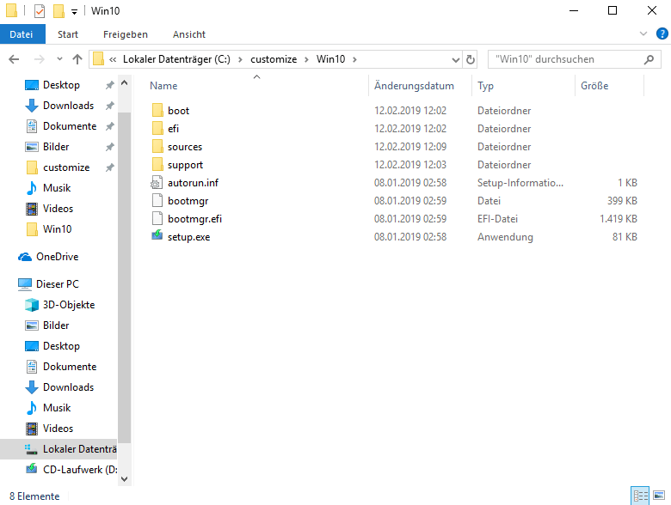The image size is (671, 505).
Task: Expand chevron after Lokaler Datenträger (C:) breadcrumb
Action: 241,59
